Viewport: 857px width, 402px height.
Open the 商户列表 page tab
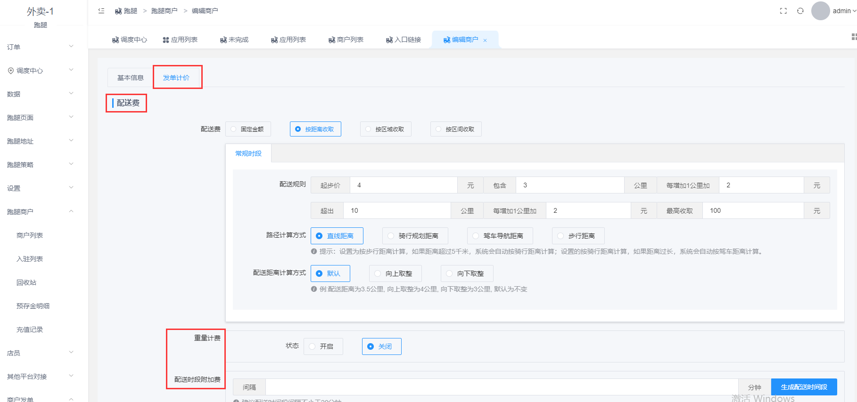tap(346, 40)
